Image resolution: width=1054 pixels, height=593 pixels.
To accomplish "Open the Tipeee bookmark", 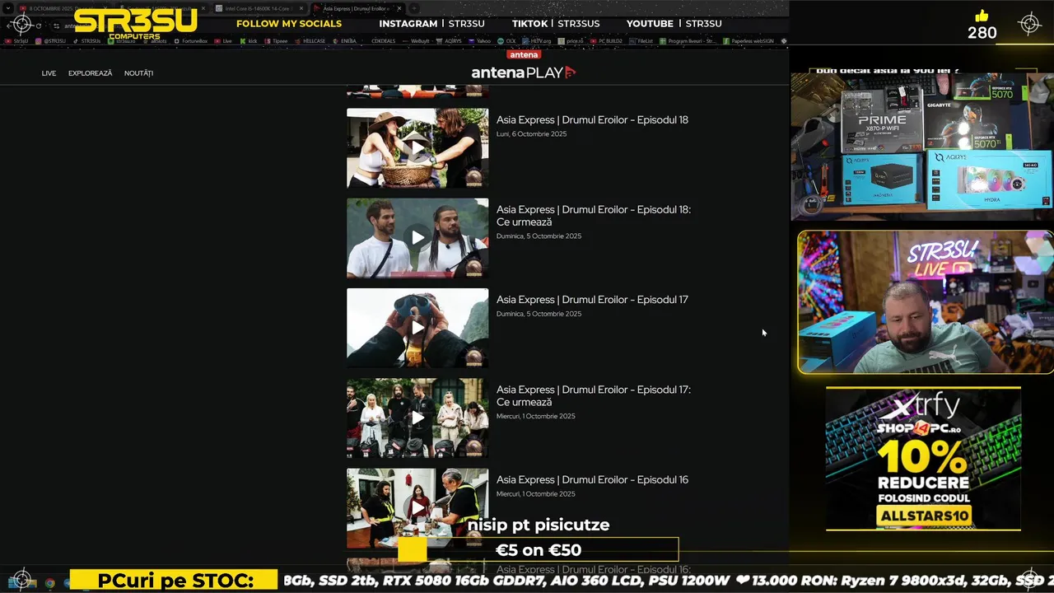I will (276, 40).
